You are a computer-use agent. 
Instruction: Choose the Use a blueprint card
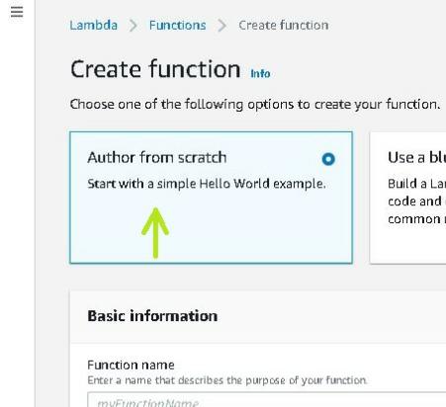(408, 198)
